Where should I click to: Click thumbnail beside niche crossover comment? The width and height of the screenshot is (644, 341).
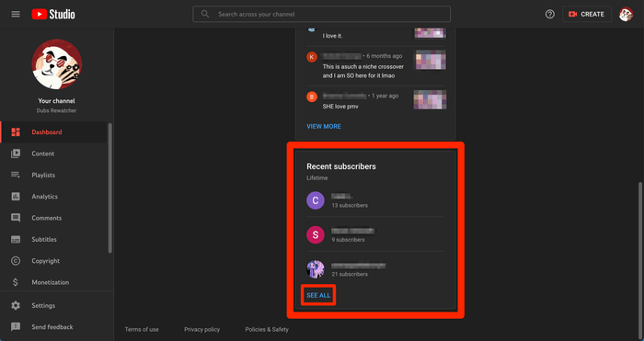[430, 61]
